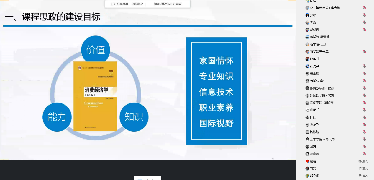Click the muted mic icon for 李涛

pos(364,22)
